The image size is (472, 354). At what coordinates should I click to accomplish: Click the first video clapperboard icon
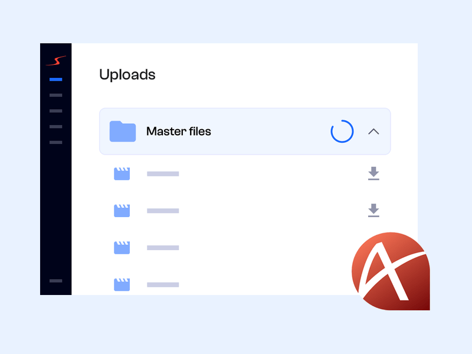tap(122, 173)
